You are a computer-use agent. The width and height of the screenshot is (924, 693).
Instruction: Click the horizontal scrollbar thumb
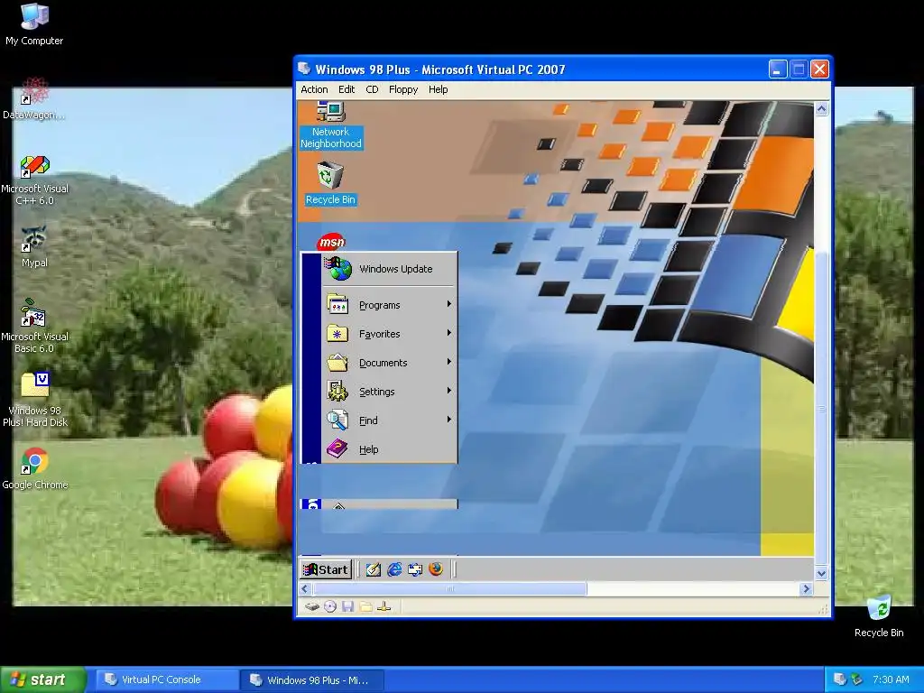point(449,588)
